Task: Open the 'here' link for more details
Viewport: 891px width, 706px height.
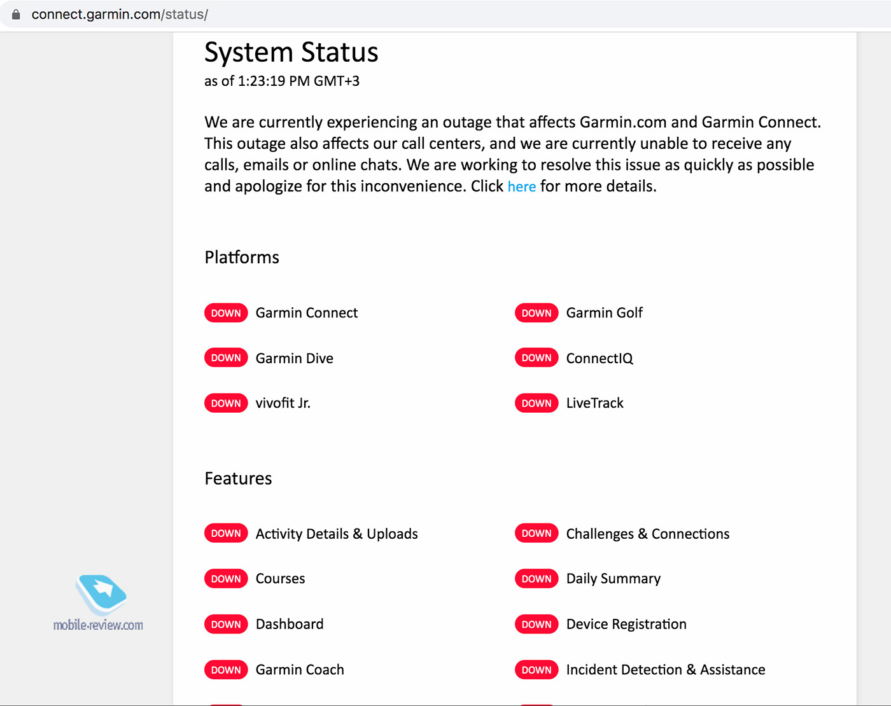Action: [522, 186]
